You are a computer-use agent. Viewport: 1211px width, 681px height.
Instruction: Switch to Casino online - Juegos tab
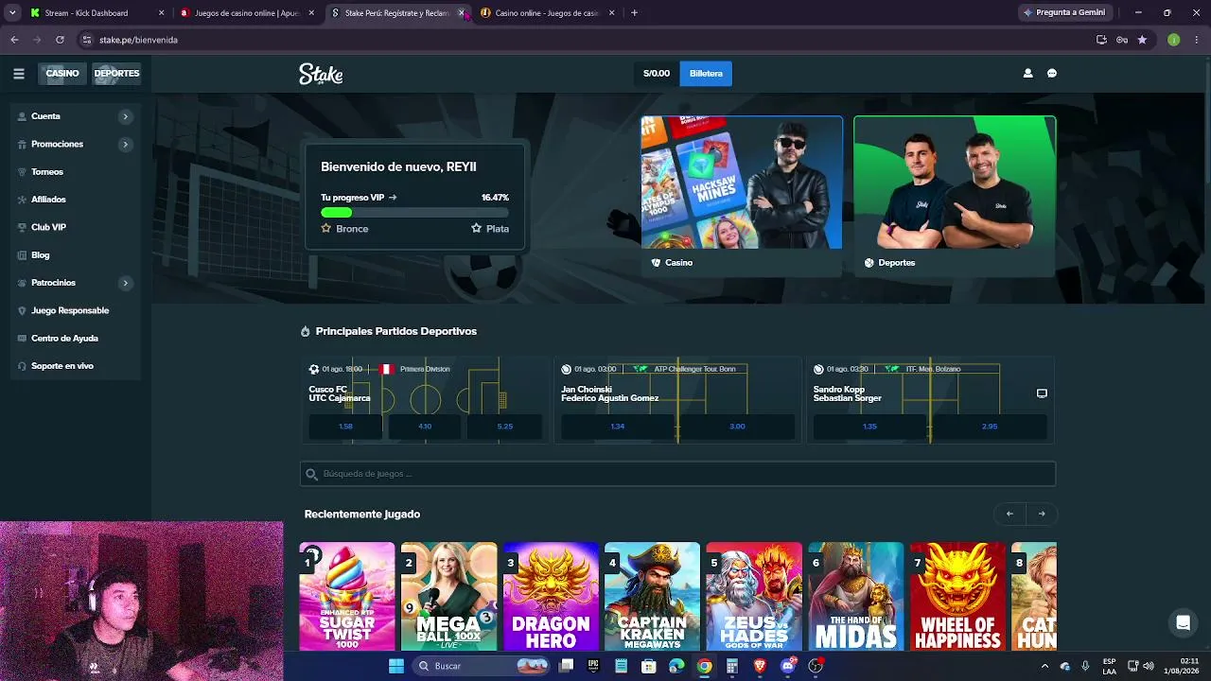point(547,13)
